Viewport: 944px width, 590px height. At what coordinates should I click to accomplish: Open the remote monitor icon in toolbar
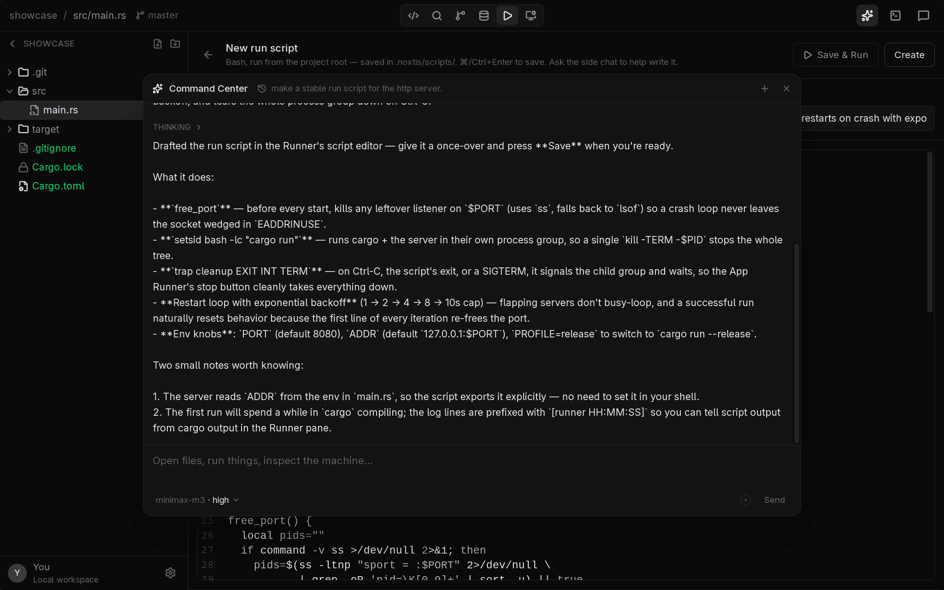click(531, 16)
